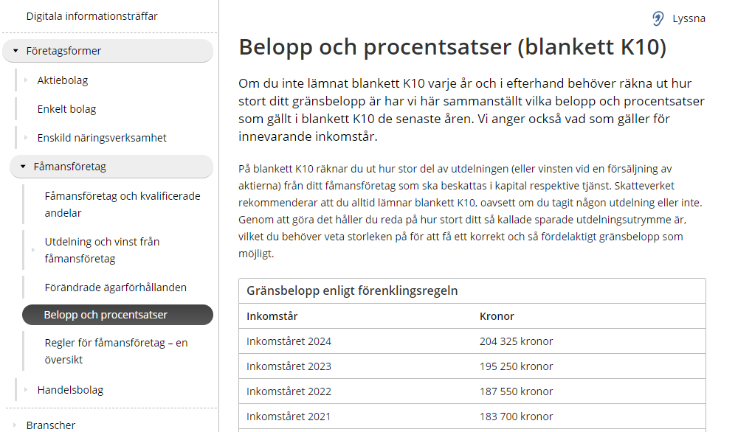
Task: Open the Förändrade ägarförhållanden page
Action: click(x=115, y=288)
